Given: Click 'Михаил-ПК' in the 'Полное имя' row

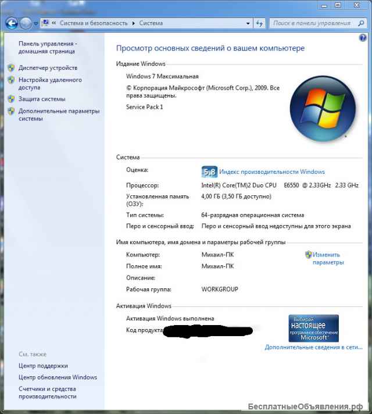Looking at the screenshot, I should pos(217,266).
